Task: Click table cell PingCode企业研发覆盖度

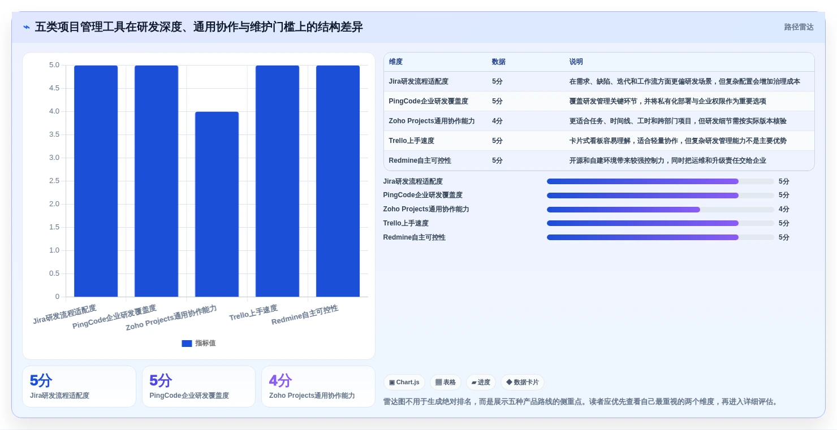Action: 429,101
